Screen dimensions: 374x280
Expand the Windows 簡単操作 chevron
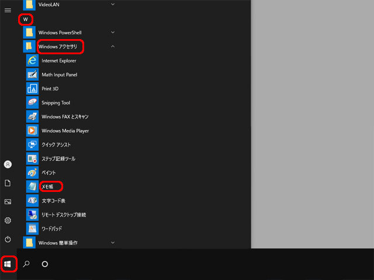pos(113,243)
